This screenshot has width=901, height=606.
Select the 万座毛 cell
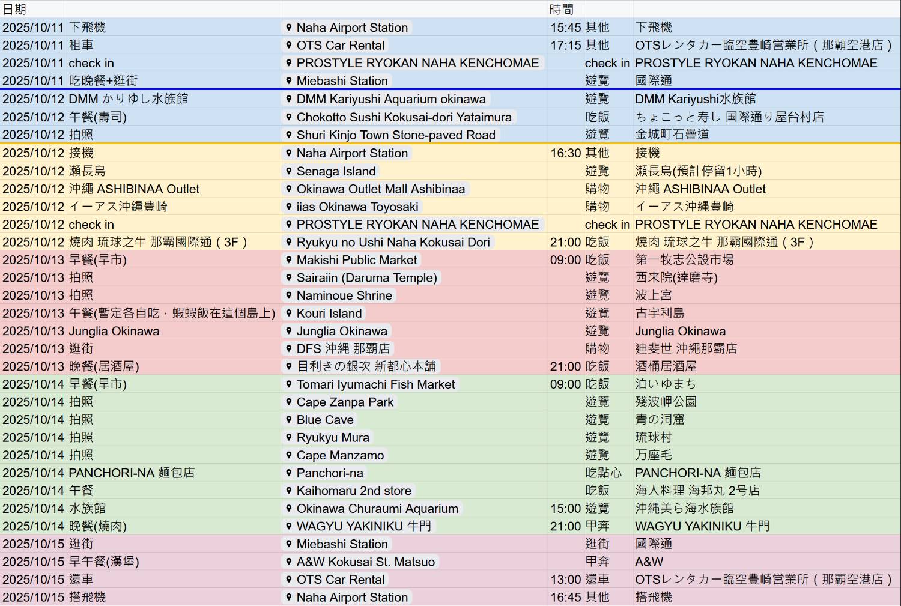(767, 455)
